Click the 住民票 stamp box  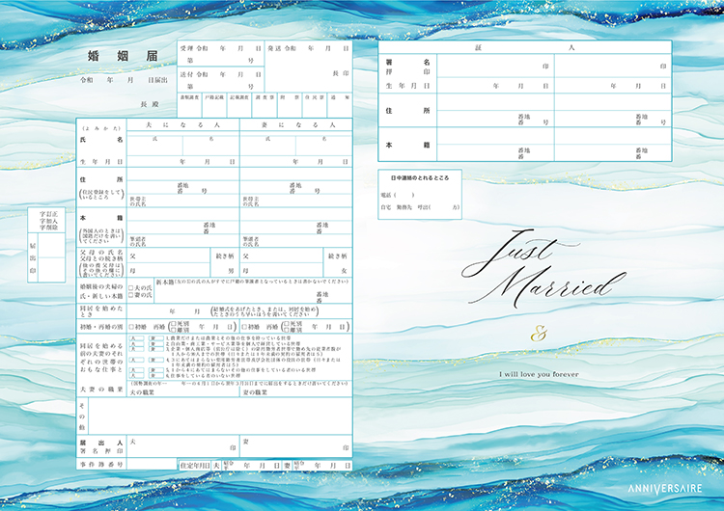pos(315,105)
